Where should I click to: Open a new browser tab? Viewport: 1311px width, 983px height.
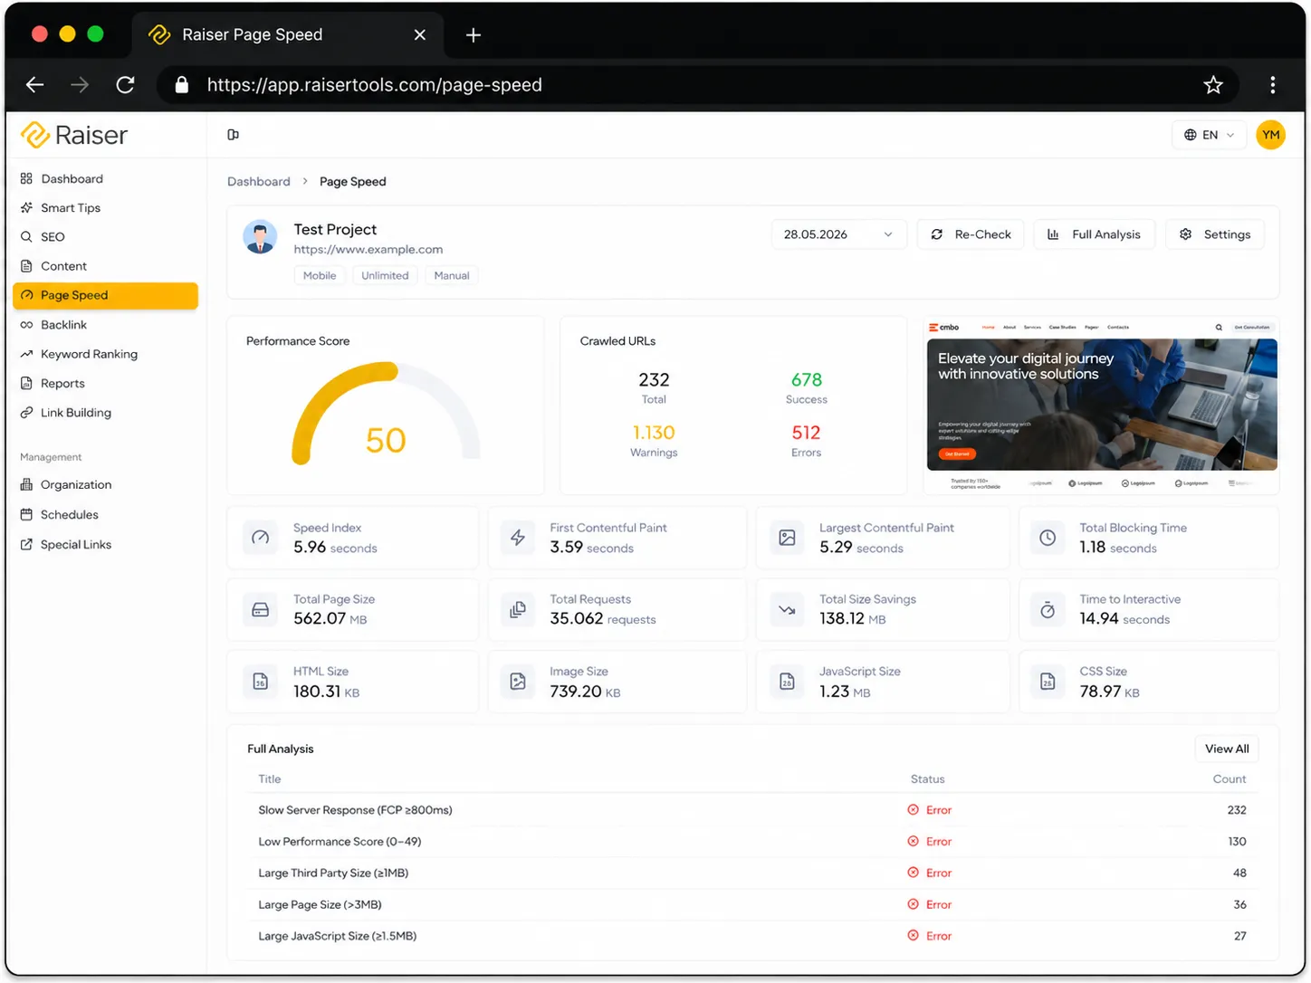(473, 35)
